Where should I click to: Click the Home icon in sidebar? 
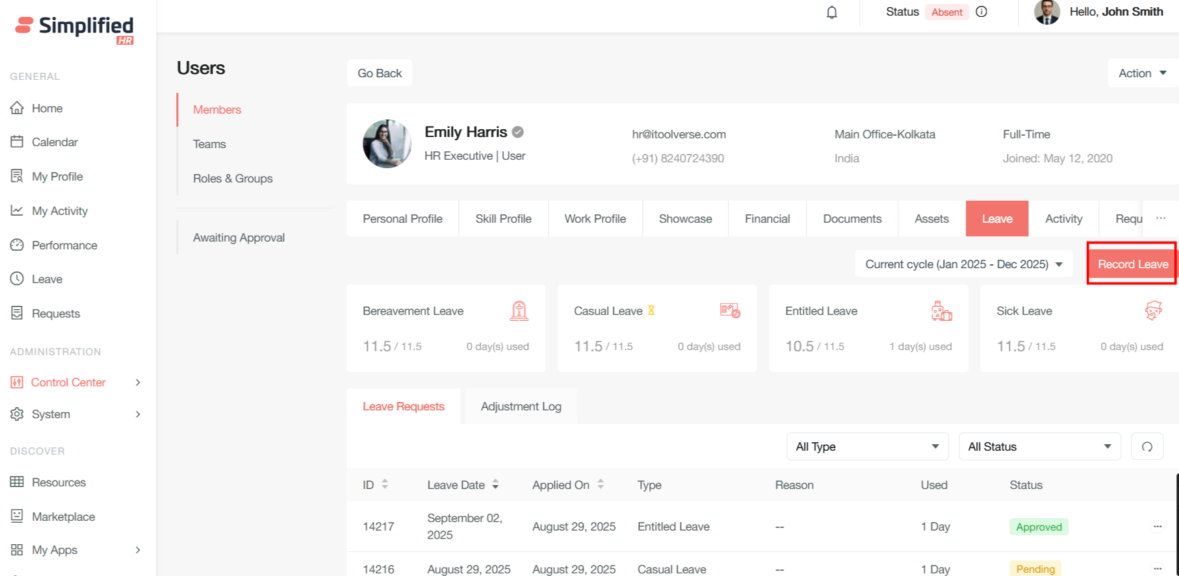[x=17, y=108]
